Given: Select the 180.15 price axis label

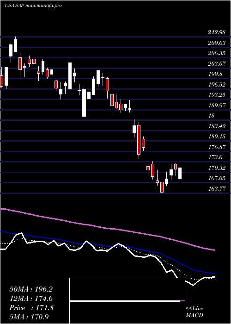Looking at the screenshot, I should (217, 137).
